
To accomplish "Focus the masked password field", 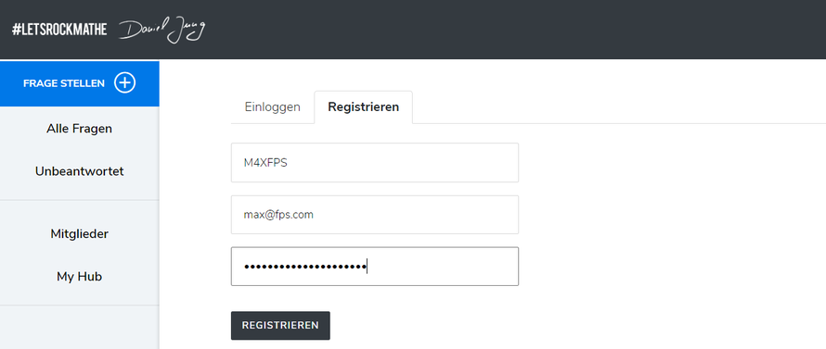I will point(375,267).
